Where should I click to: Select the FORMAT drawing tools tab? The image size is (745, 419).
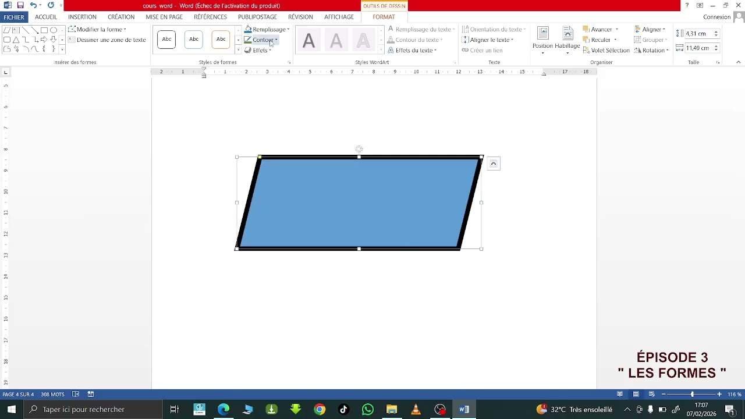coord(384,17)
